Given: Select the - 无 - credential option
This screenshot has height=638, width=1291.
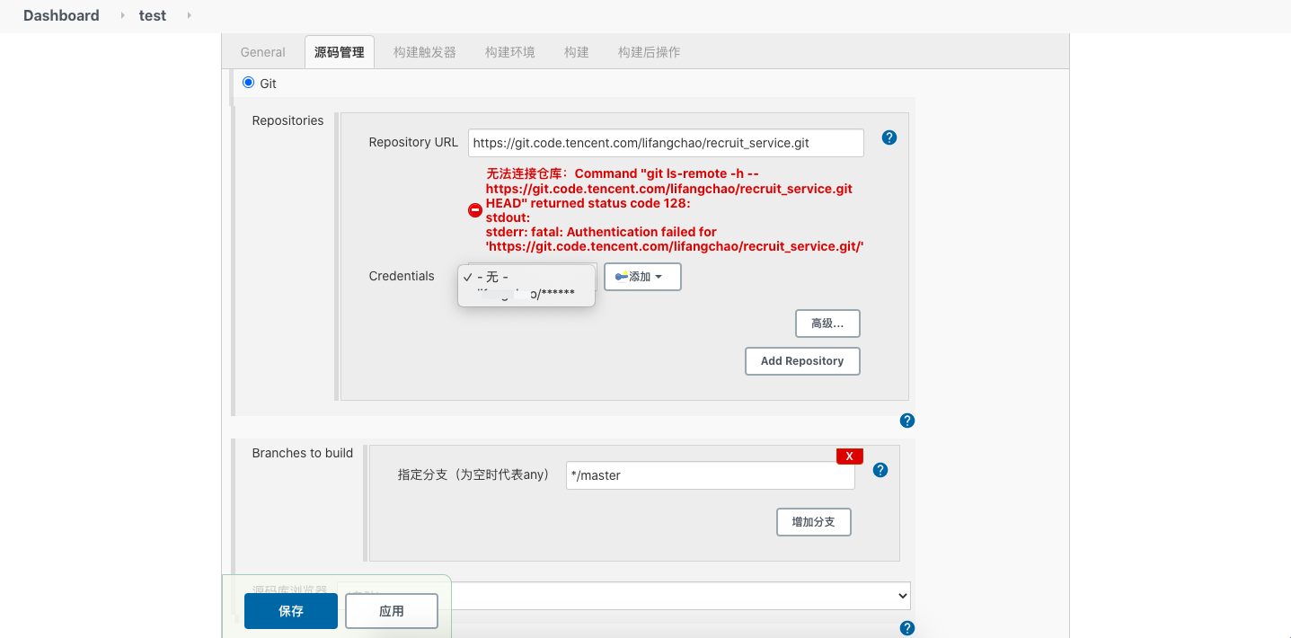Looking at the screenshot, I should pyautogui.click(x=526, y=277).
